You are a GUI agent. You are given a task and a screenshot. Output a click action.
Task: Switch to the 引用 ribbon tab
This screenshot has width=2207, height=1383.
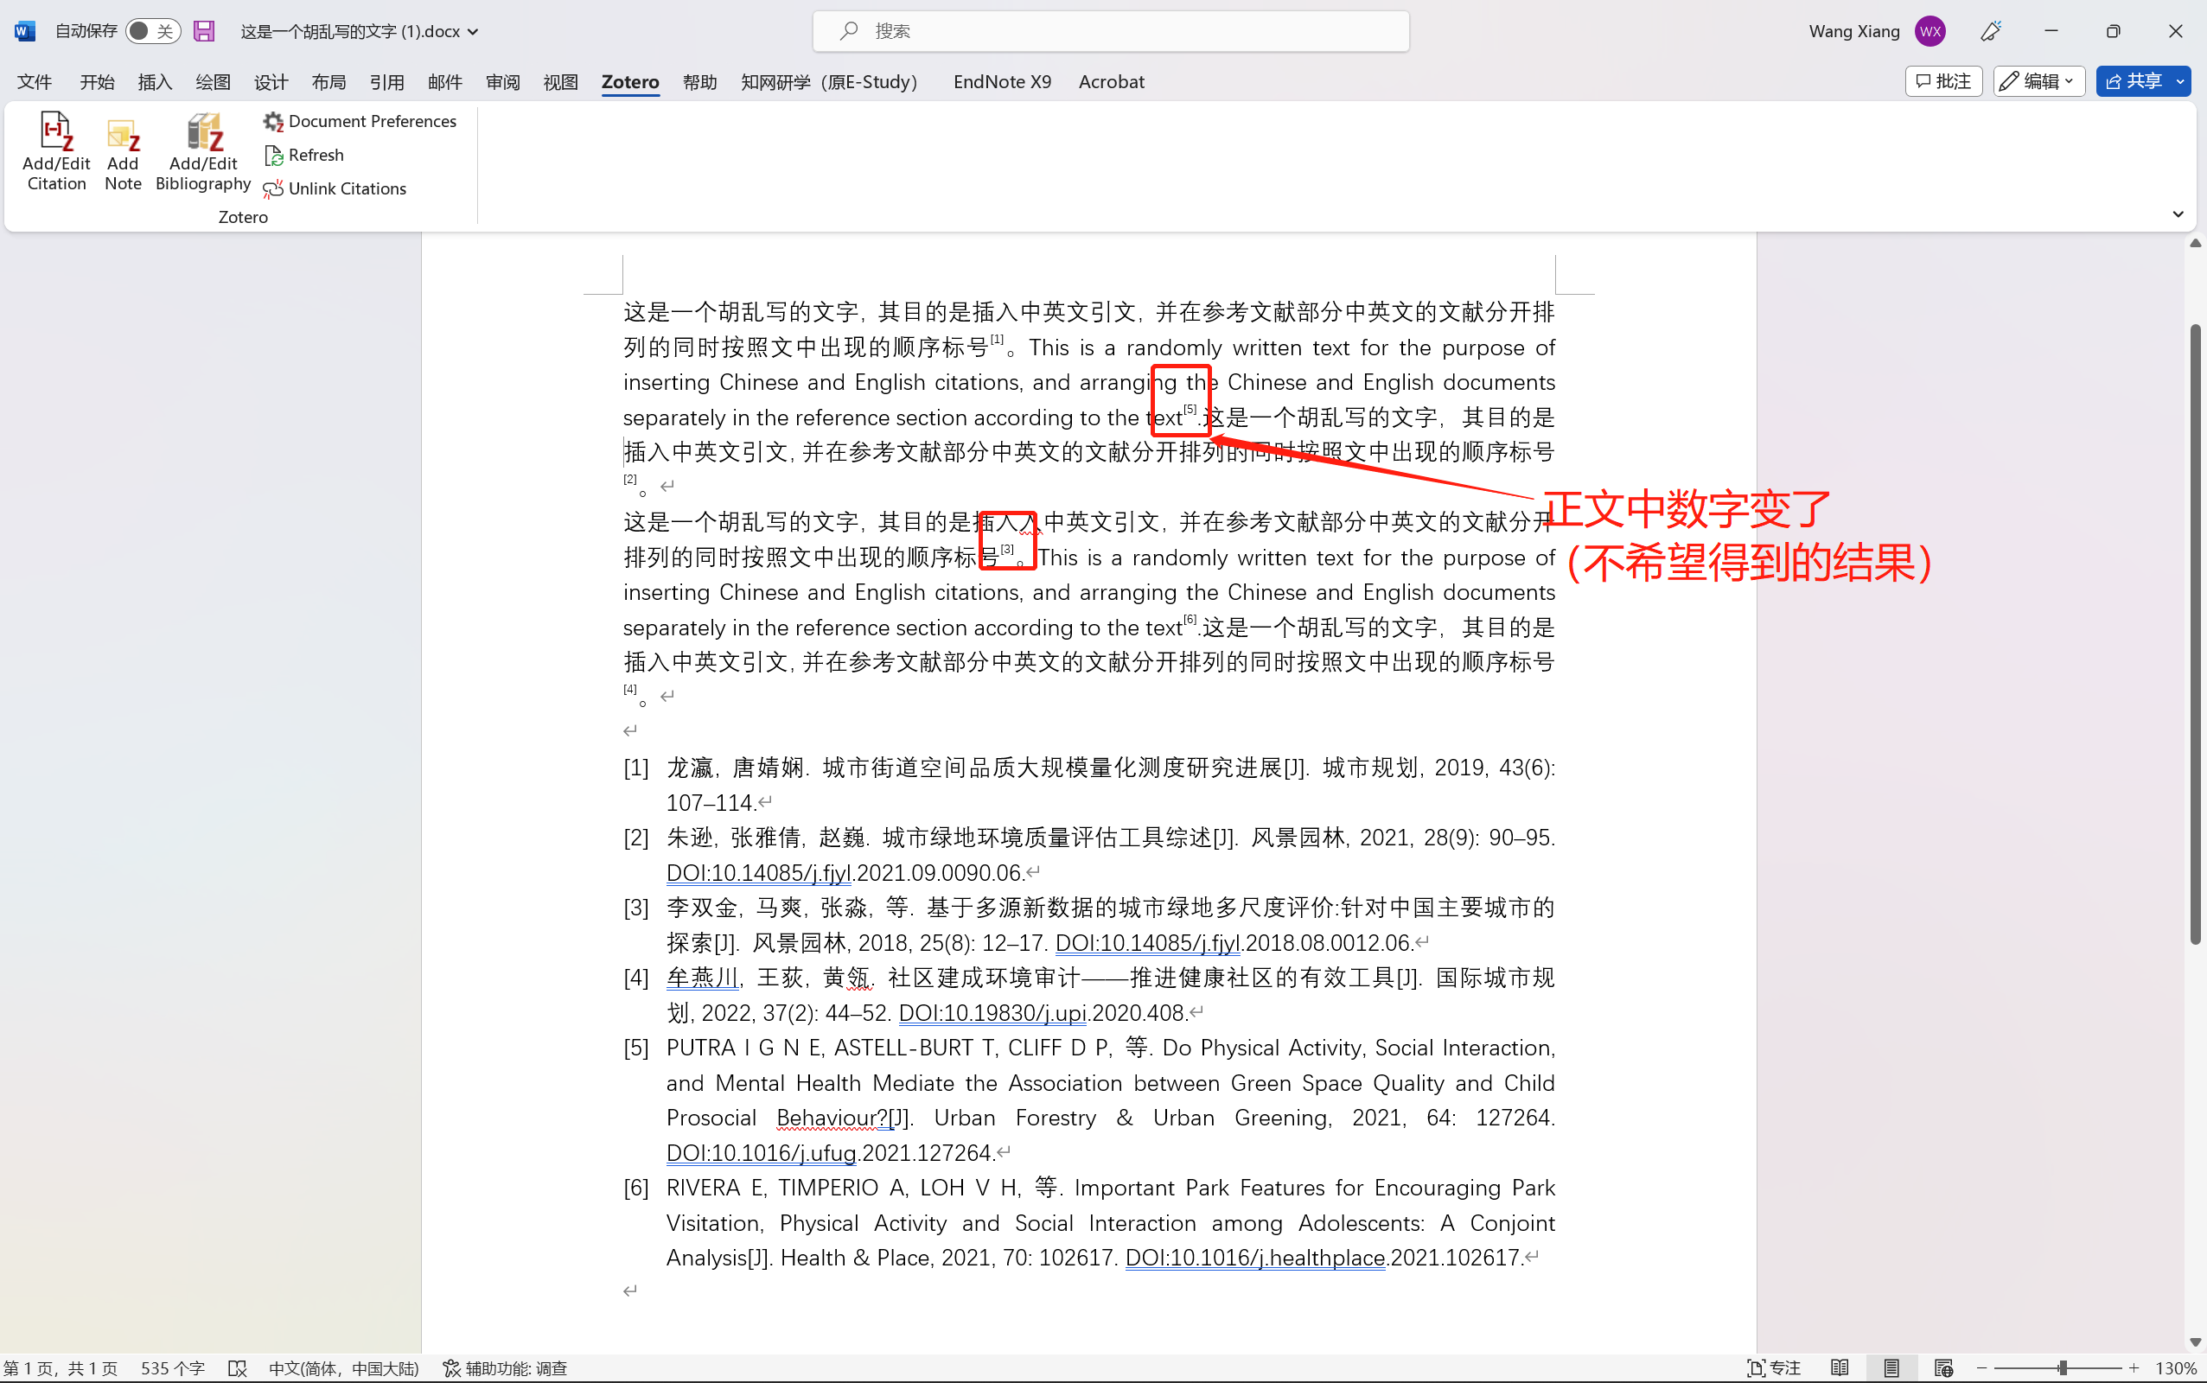point(387,82)
